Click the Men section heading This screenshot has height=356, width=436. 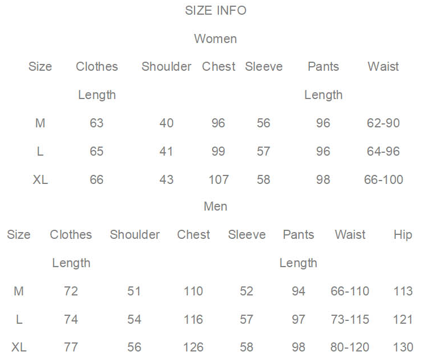click(x=215, y=207)
